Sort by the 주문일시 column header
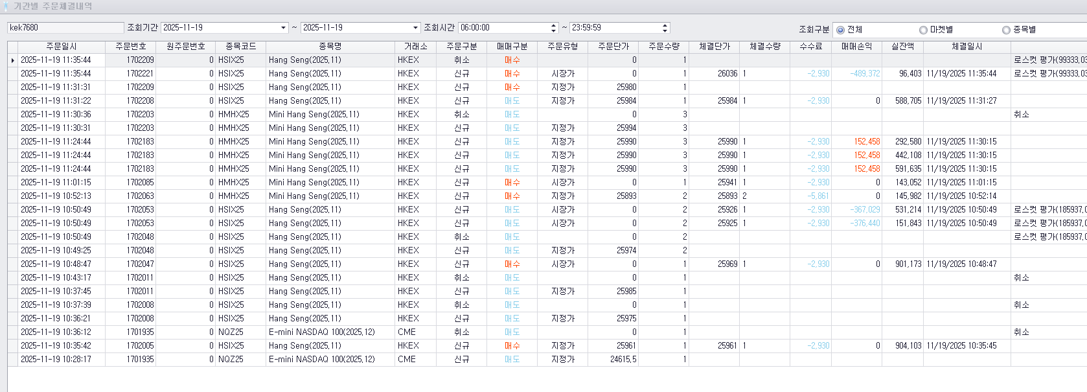Viewport: 1087px width, 392px height. (x=62, y=47)
